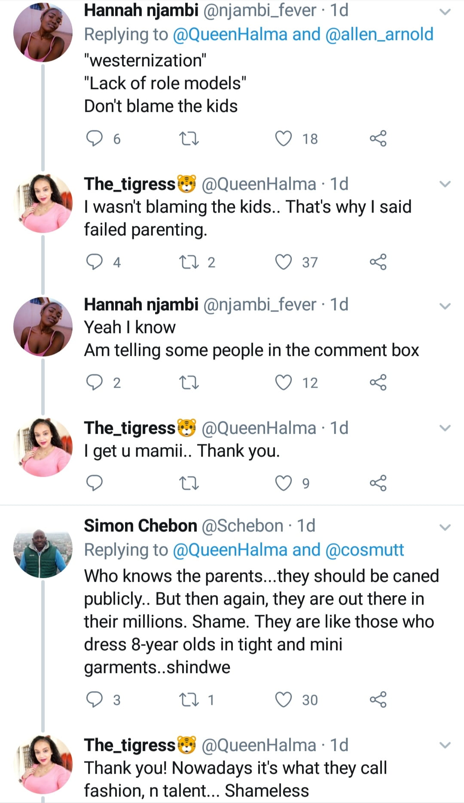Open The_tigress avatar on "failed parenting" tweet
This screenshot has width=464, height=803.
[x=43, y=204]
